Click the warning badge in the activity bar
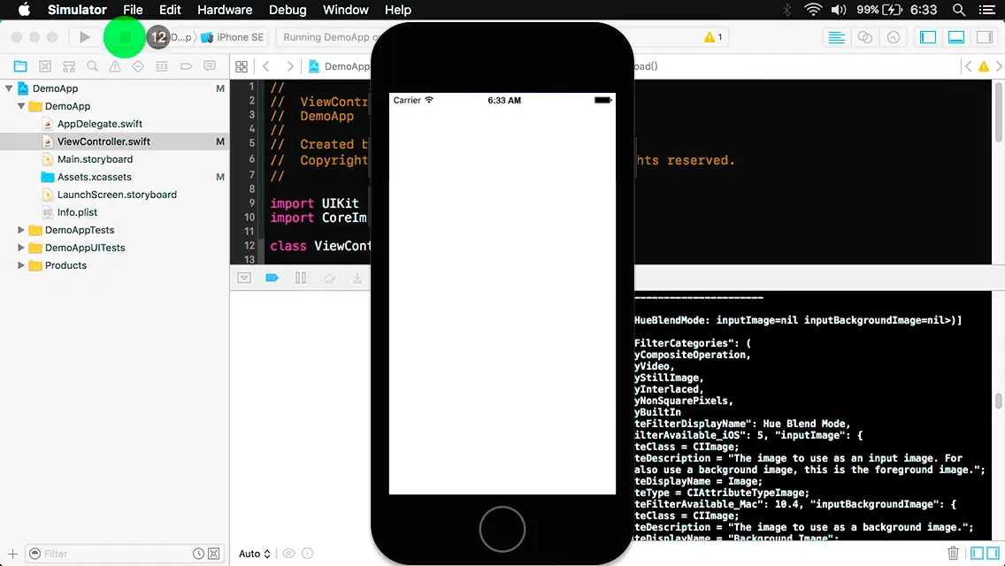 pos(713,37)
